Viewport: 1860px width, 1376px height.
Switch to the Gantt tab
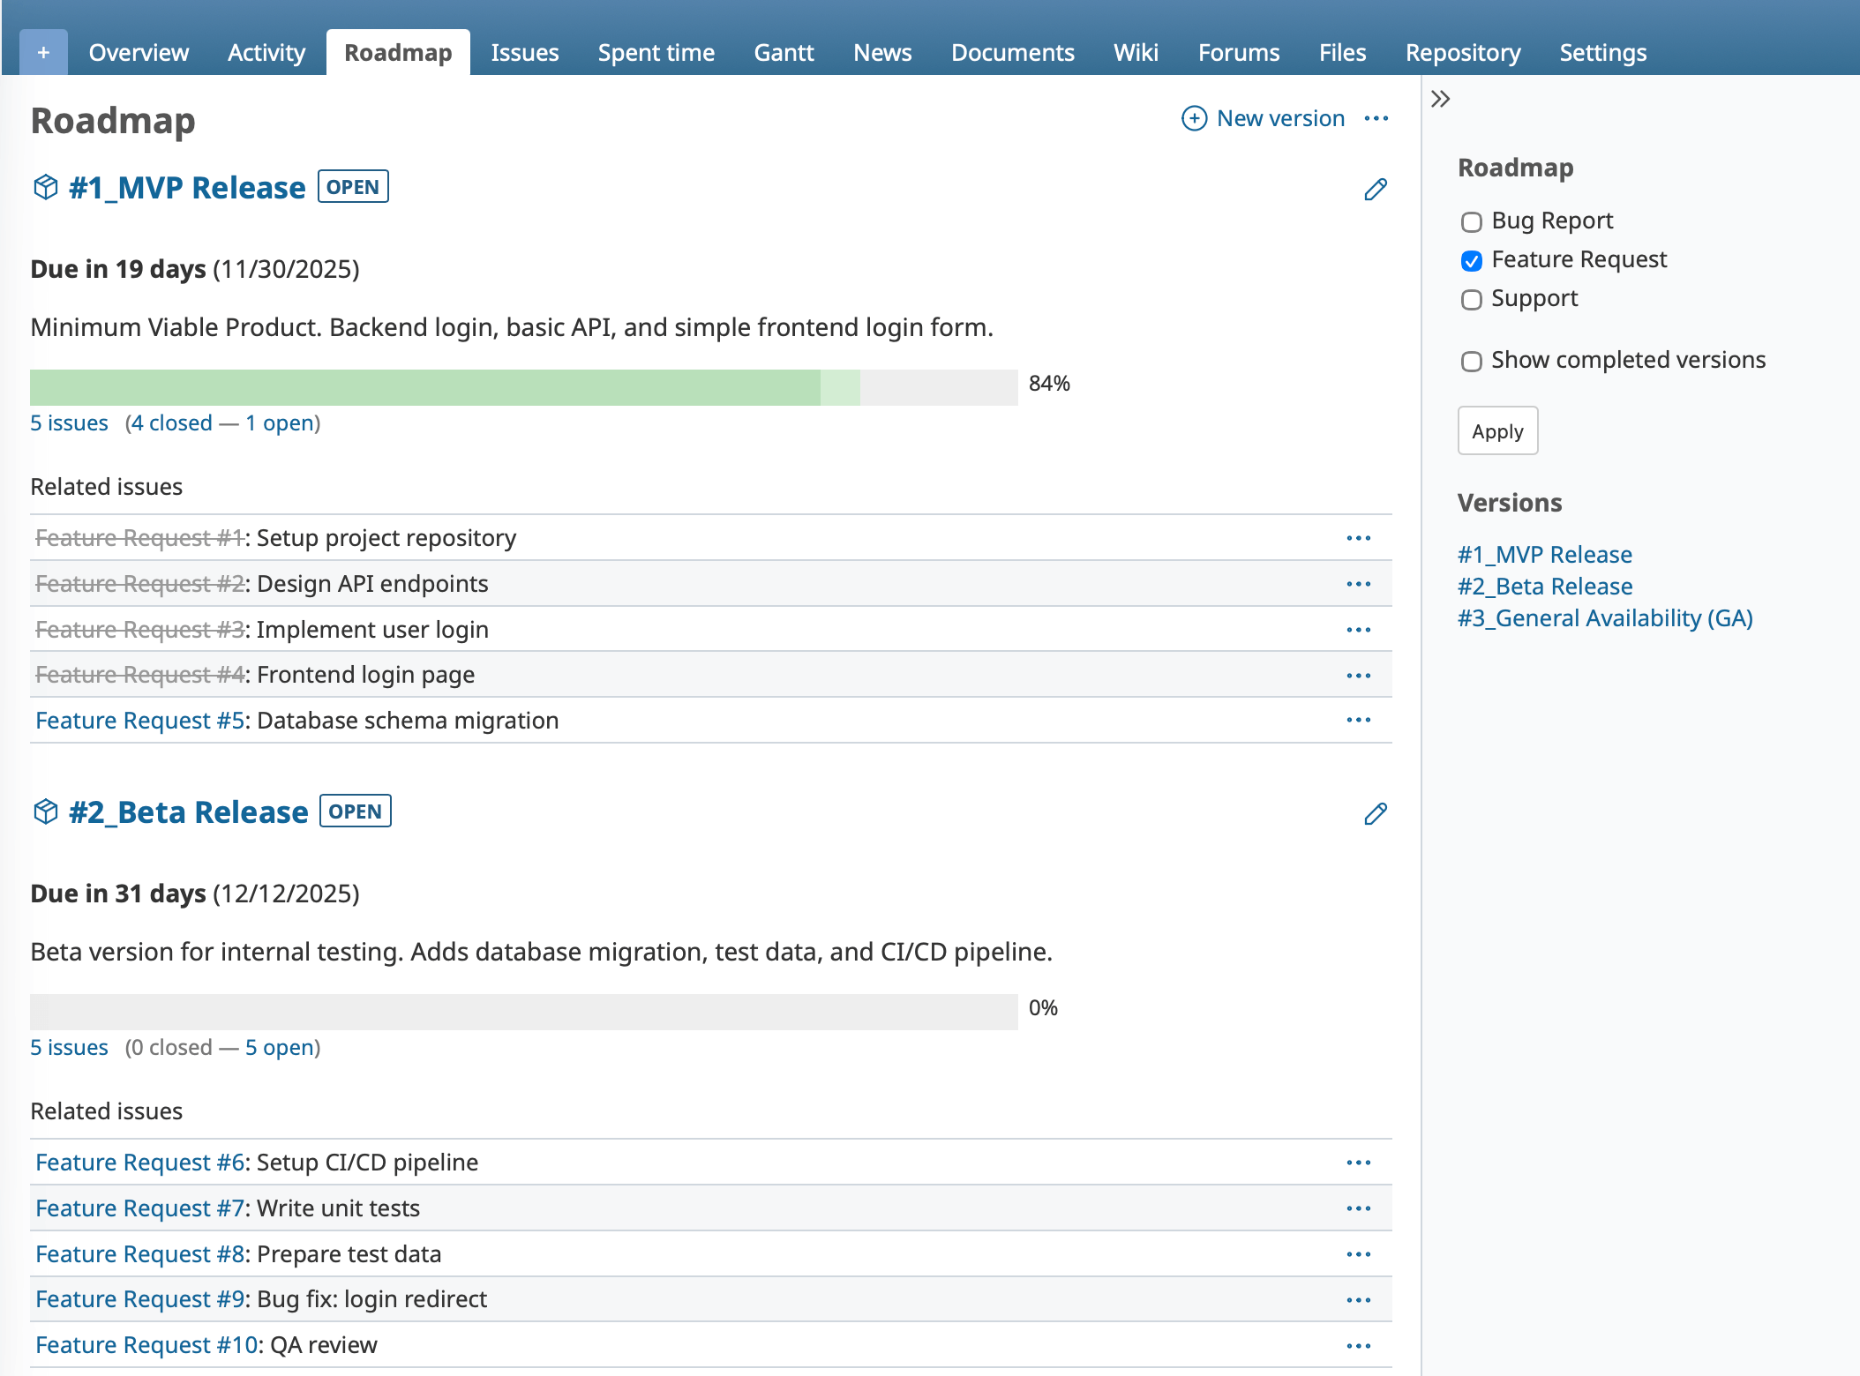click(784, 52)
